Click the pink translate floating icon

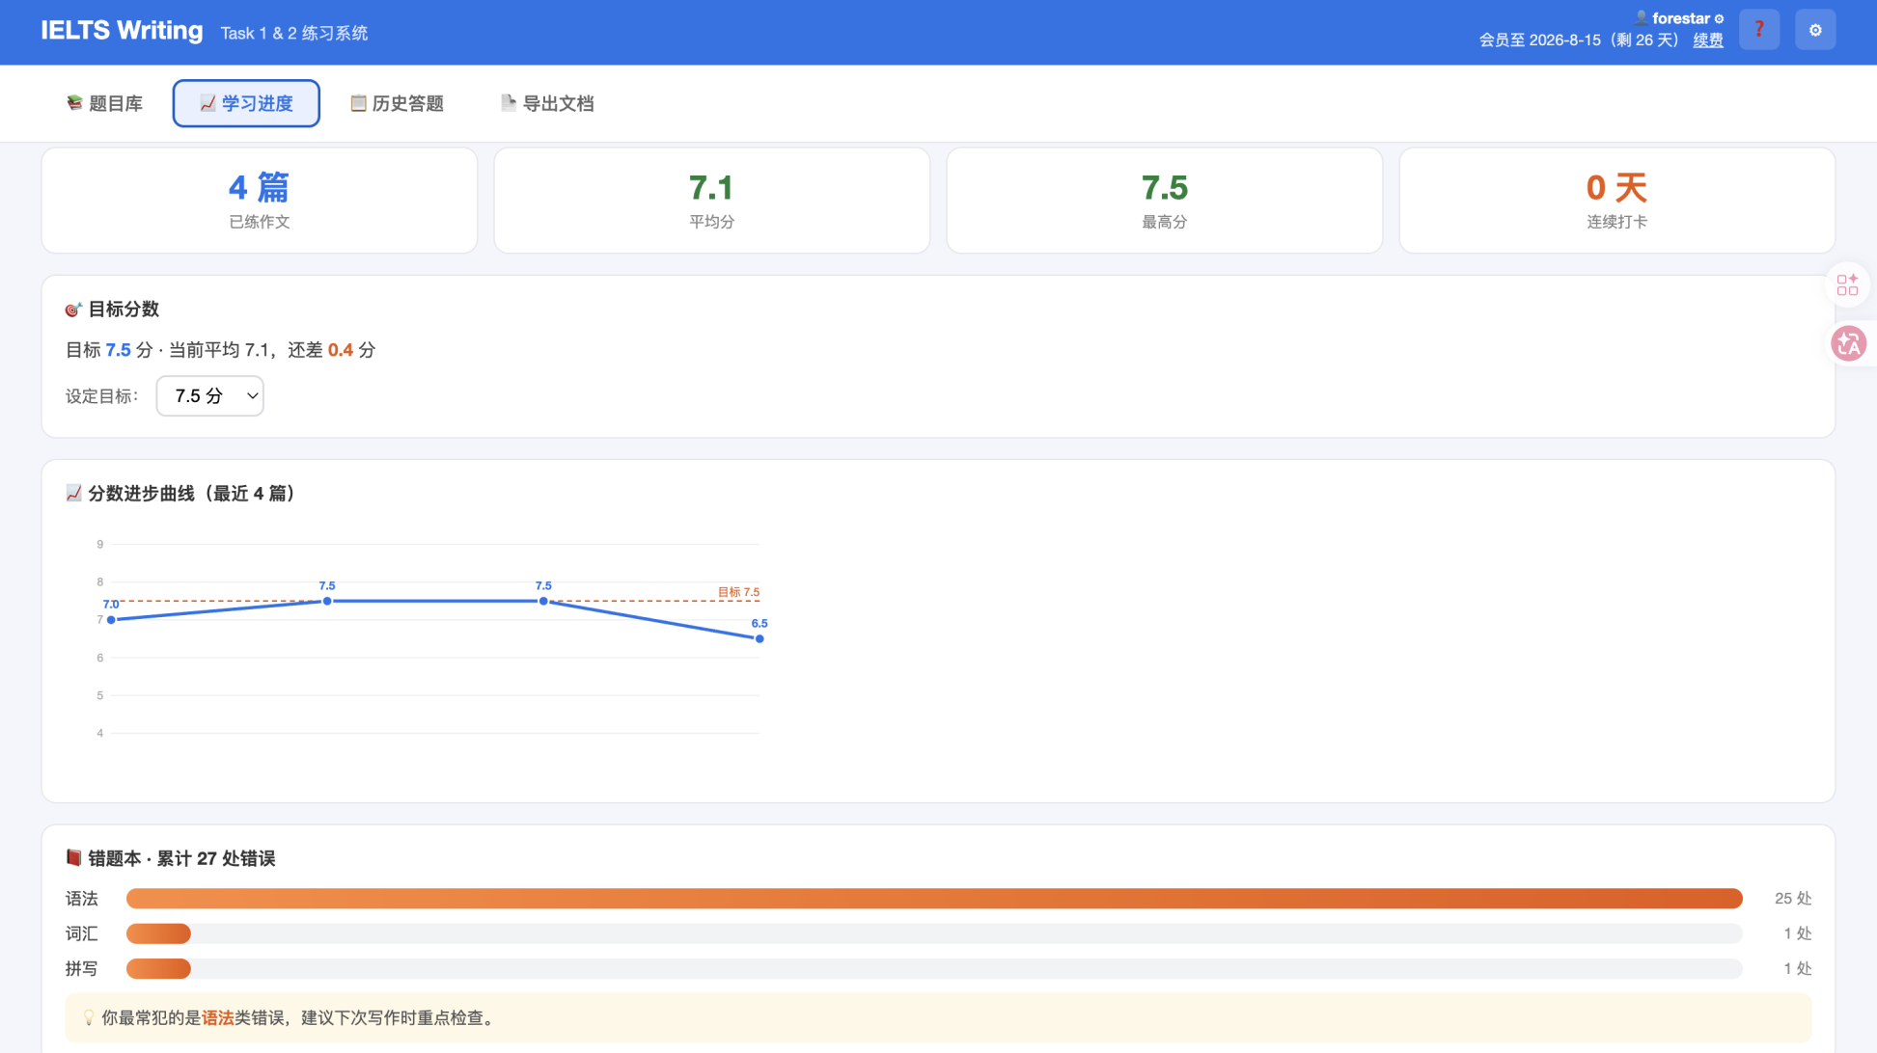(1848, 343)
